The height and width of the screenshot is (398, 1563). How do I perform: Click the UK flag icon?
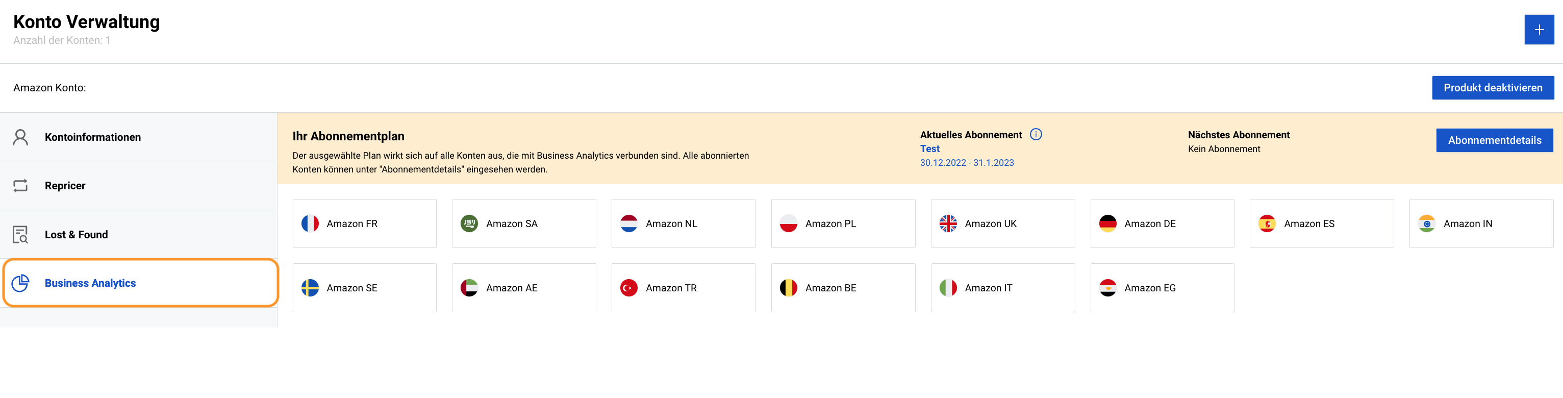point(948,224)
